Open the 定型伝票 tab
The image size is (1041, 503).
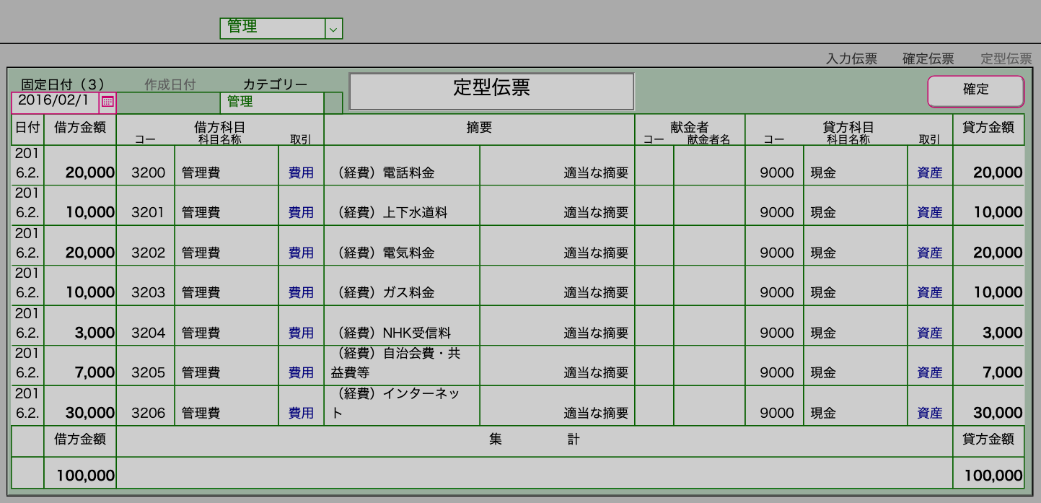1006,59
